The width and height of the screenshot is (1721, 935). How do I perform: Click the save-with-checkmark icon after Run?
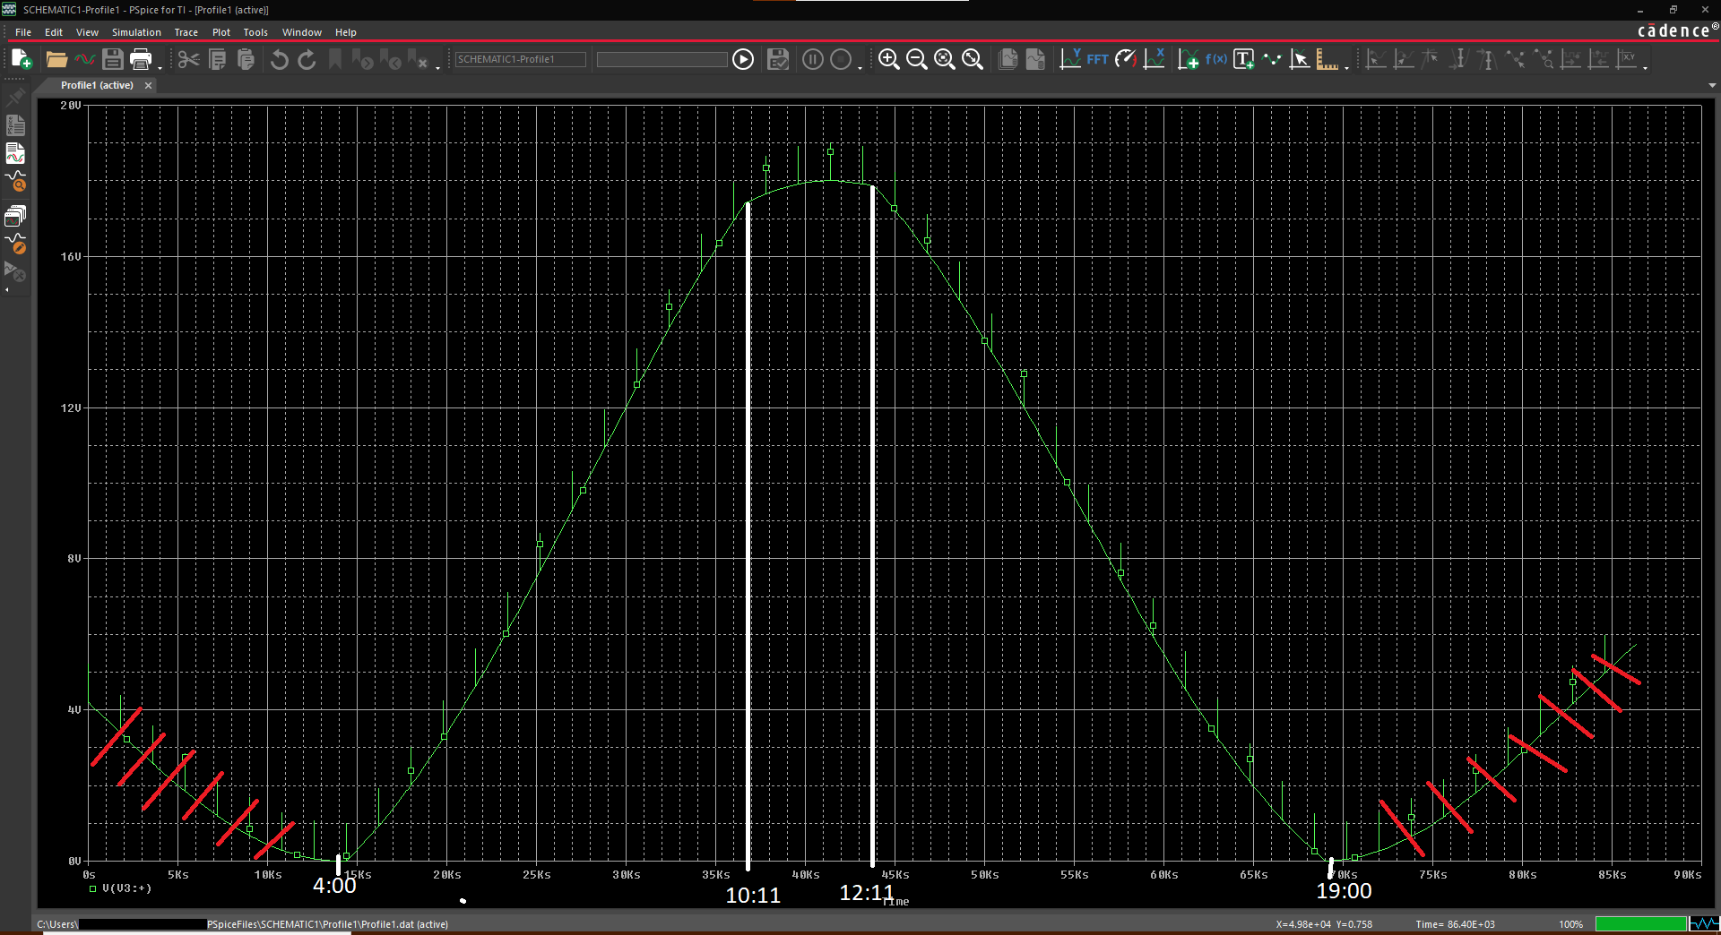click(x=778, y=59)
